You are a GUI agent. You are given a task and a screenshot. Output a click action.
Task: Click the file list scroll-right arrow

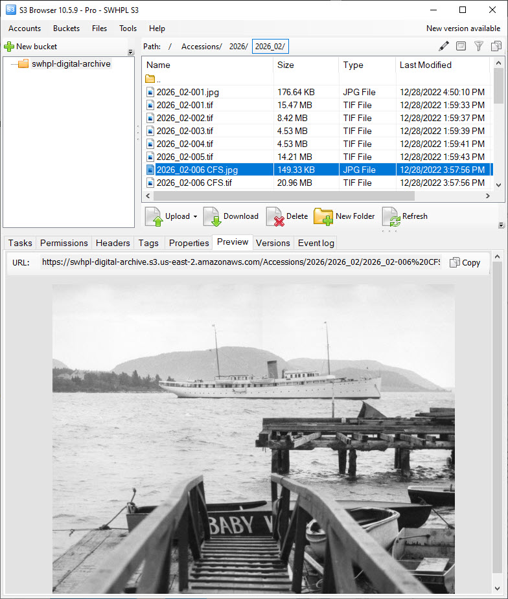[x=488, y=196]
